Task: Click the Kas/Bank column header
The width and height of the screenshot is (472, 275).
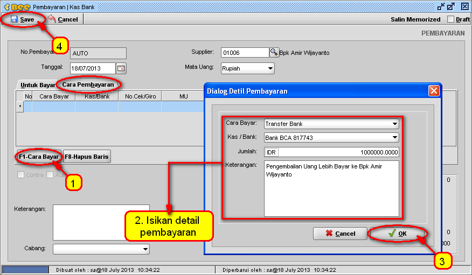Action: click(97, 96)
